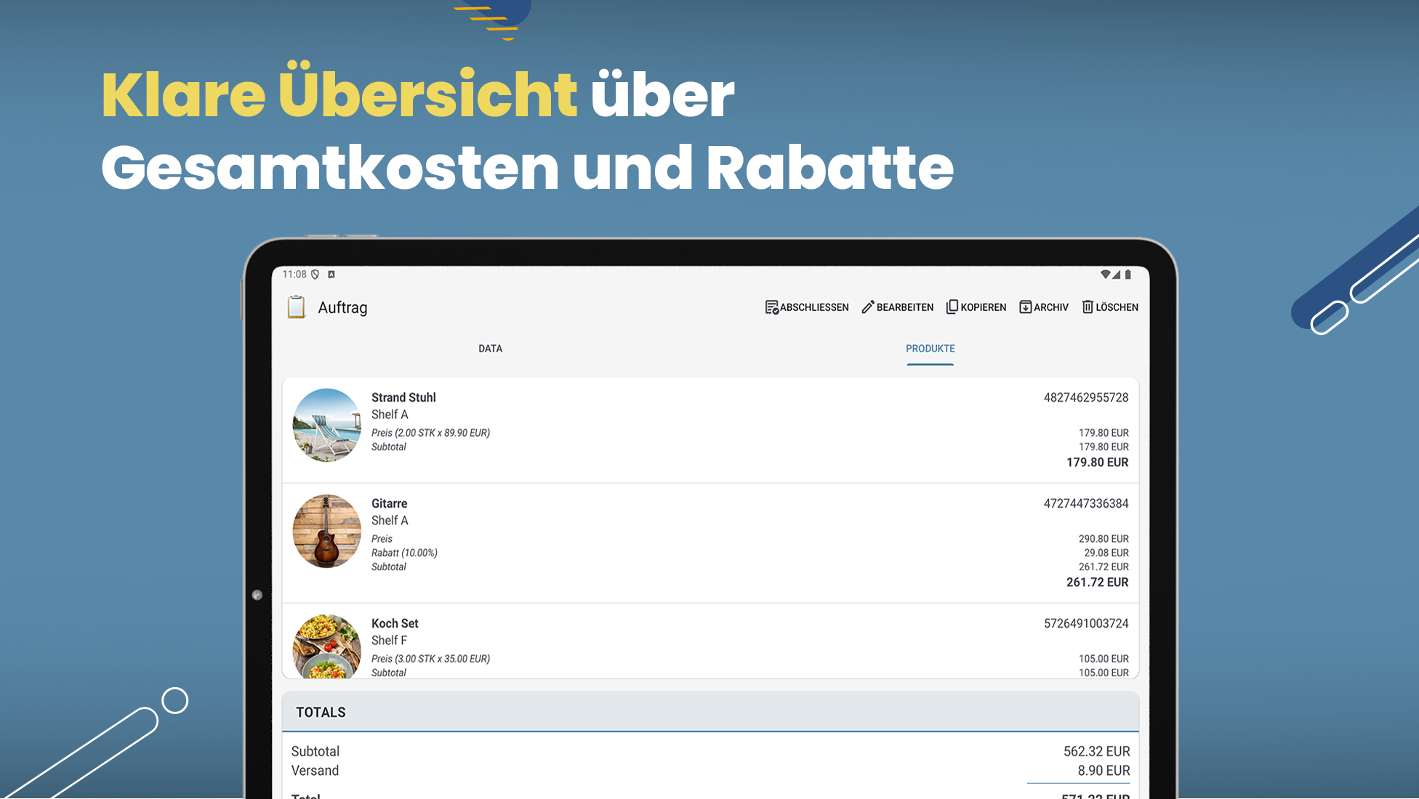Click barcode 4827462955728
The width and height of the screenshot is (1419, 799).
click(x=1086, y=397)
